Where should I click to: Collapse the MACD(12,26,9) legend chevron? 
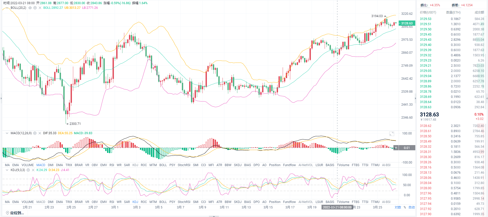(7, 133)
